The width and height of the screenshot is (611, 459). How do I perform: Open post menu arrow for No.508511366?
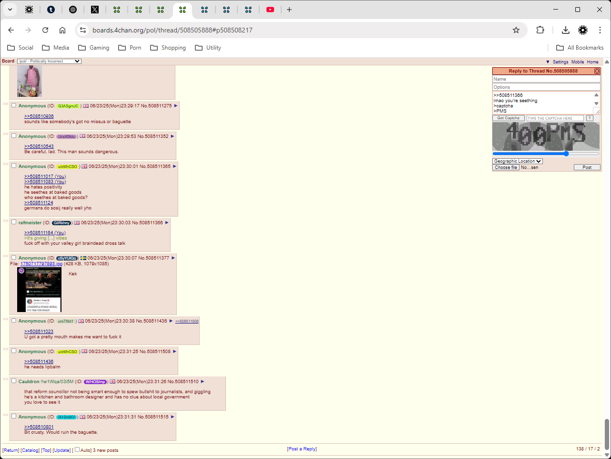pos(167,223)
